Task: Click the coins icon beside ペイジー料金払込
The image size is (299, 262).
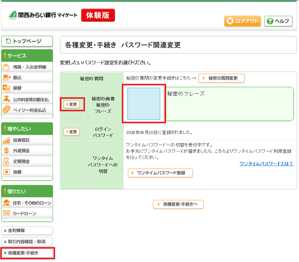Action: (6, 110)
